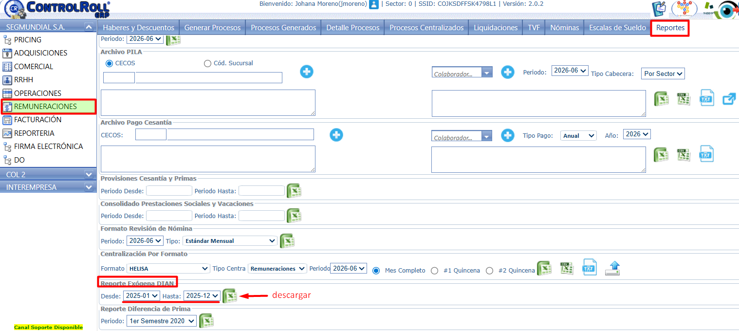The image size is (739, 331).
Task: Open the Escalas de Sueldo tab
Action: coord(617,28)
